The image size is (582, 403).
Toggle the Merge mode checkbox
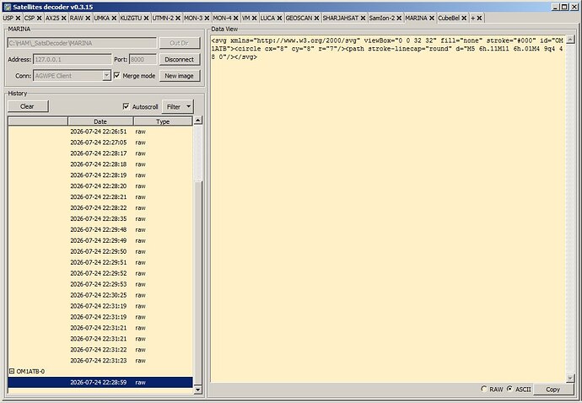pos(117,76)
